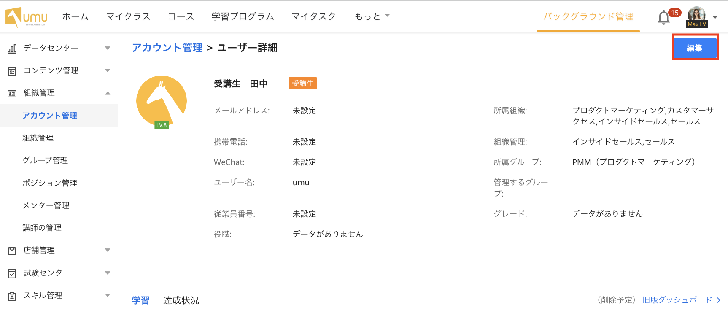Image resolution: width=728 pixels, height=313 pixels.
Task: Open the profile dropdown arrow
Action: [715, 17]
